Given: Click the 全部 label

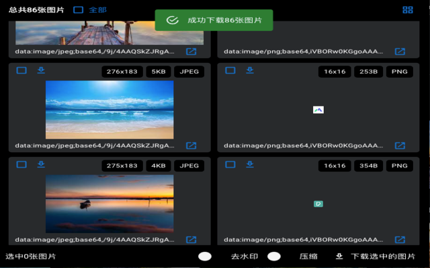Looking at the screenshot, I should click(97, 10).
